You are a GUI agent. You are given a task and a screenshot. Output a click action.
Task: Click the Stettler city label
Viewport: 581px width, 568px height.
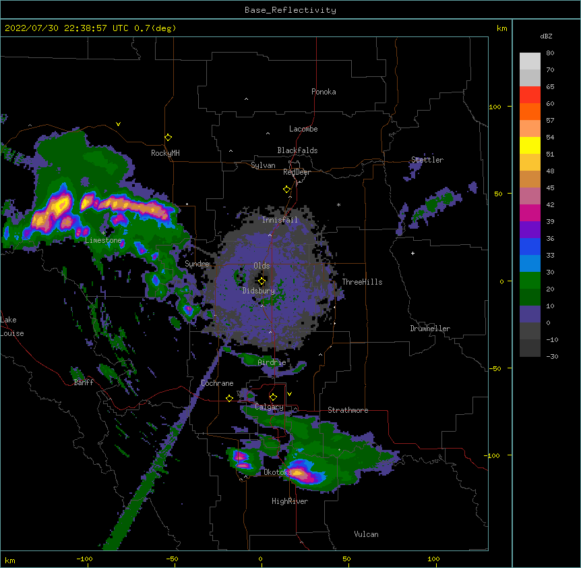[427, 160]
